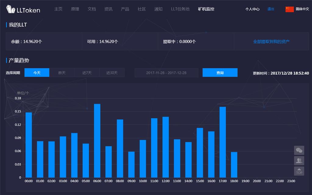Enable the 近30天 period filter
This screenshot has height=195, width=312.
click(x=112, y=73)
